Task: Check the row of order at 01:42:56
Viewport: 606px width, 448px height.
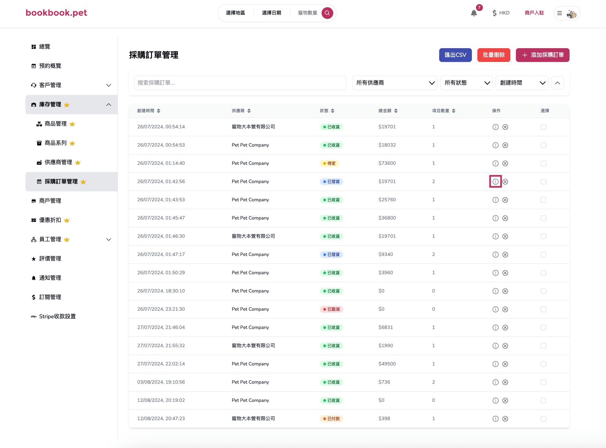Action: (x=543, y=182)
